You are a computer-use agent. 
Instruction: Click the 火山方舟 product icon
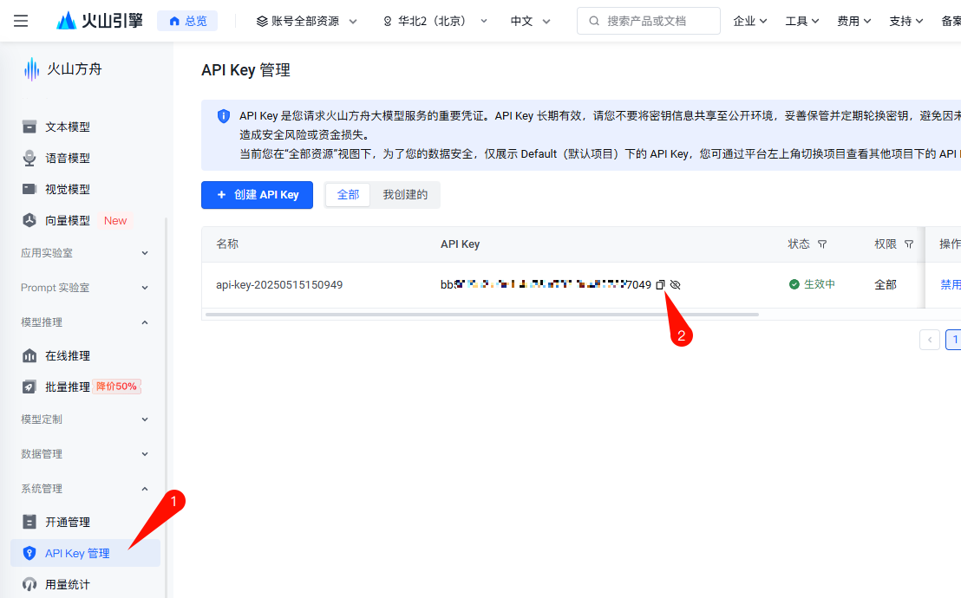[31, 69]
